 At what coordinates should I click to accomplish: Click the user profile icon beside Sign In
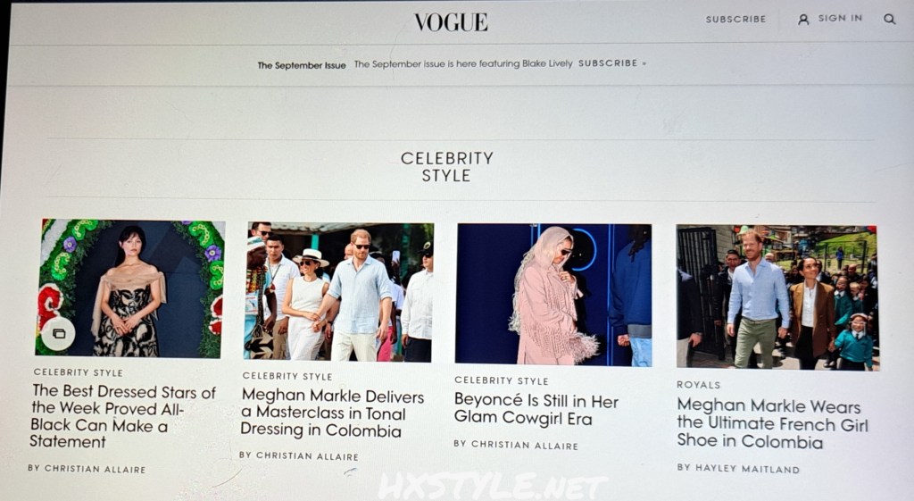(803, 20)
